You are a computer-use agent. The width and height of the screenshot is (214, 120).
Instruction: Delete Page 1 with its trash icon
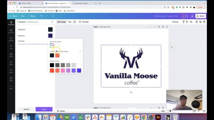point(163,27)
